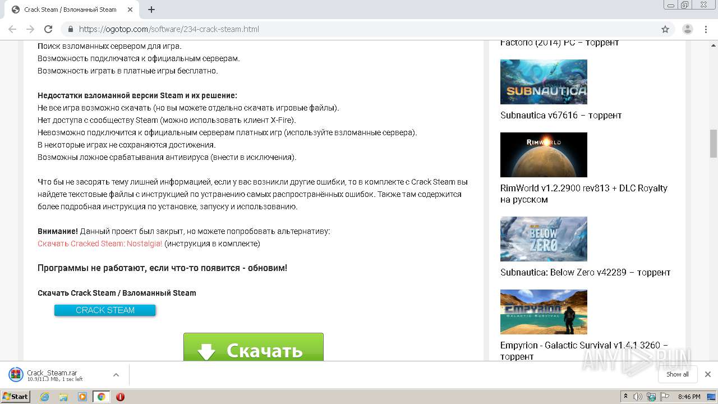718x404 pixels.
Task: Click the address bar URL
Action: point(169,29)
